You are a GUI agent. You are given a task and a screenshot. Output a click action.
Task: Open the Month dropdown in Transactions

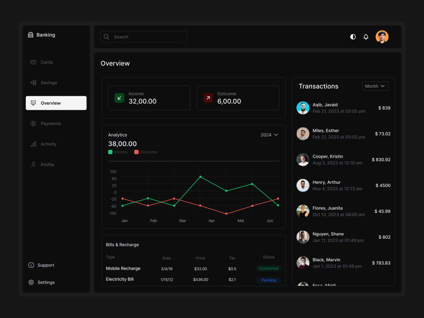coord(375,86)
